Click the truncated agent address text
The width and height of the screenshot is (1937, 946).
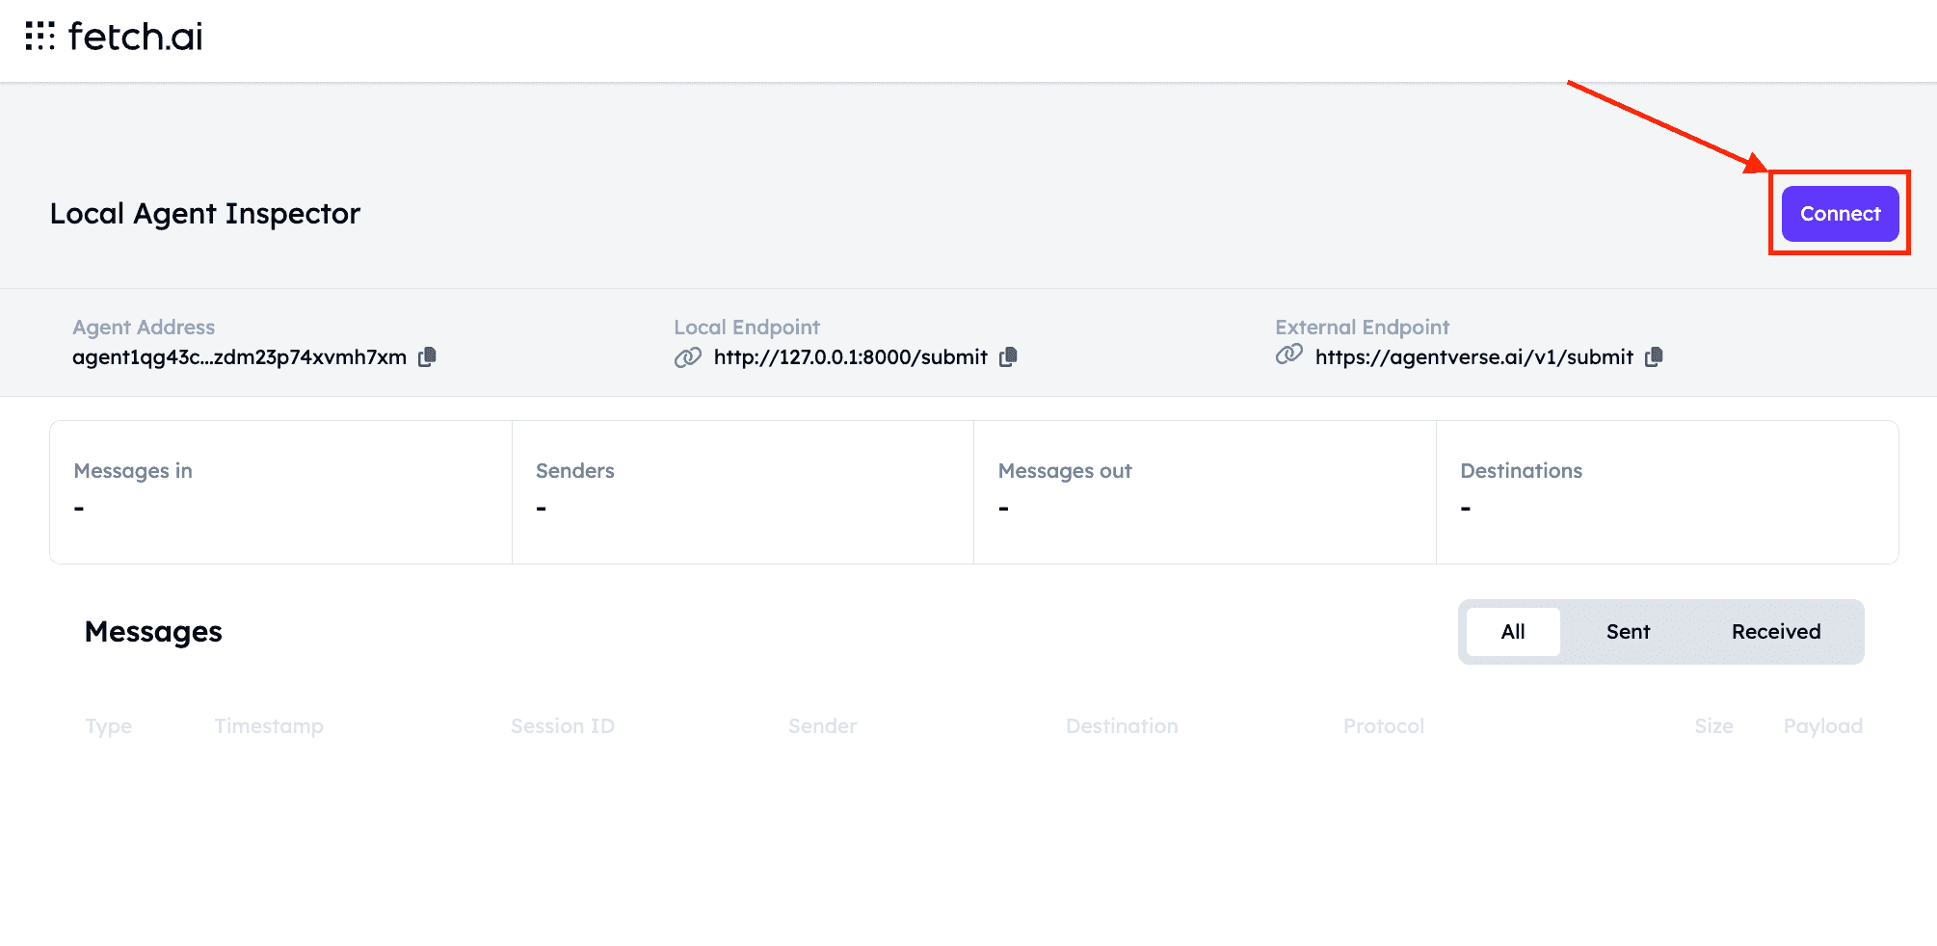click(239, 357)
